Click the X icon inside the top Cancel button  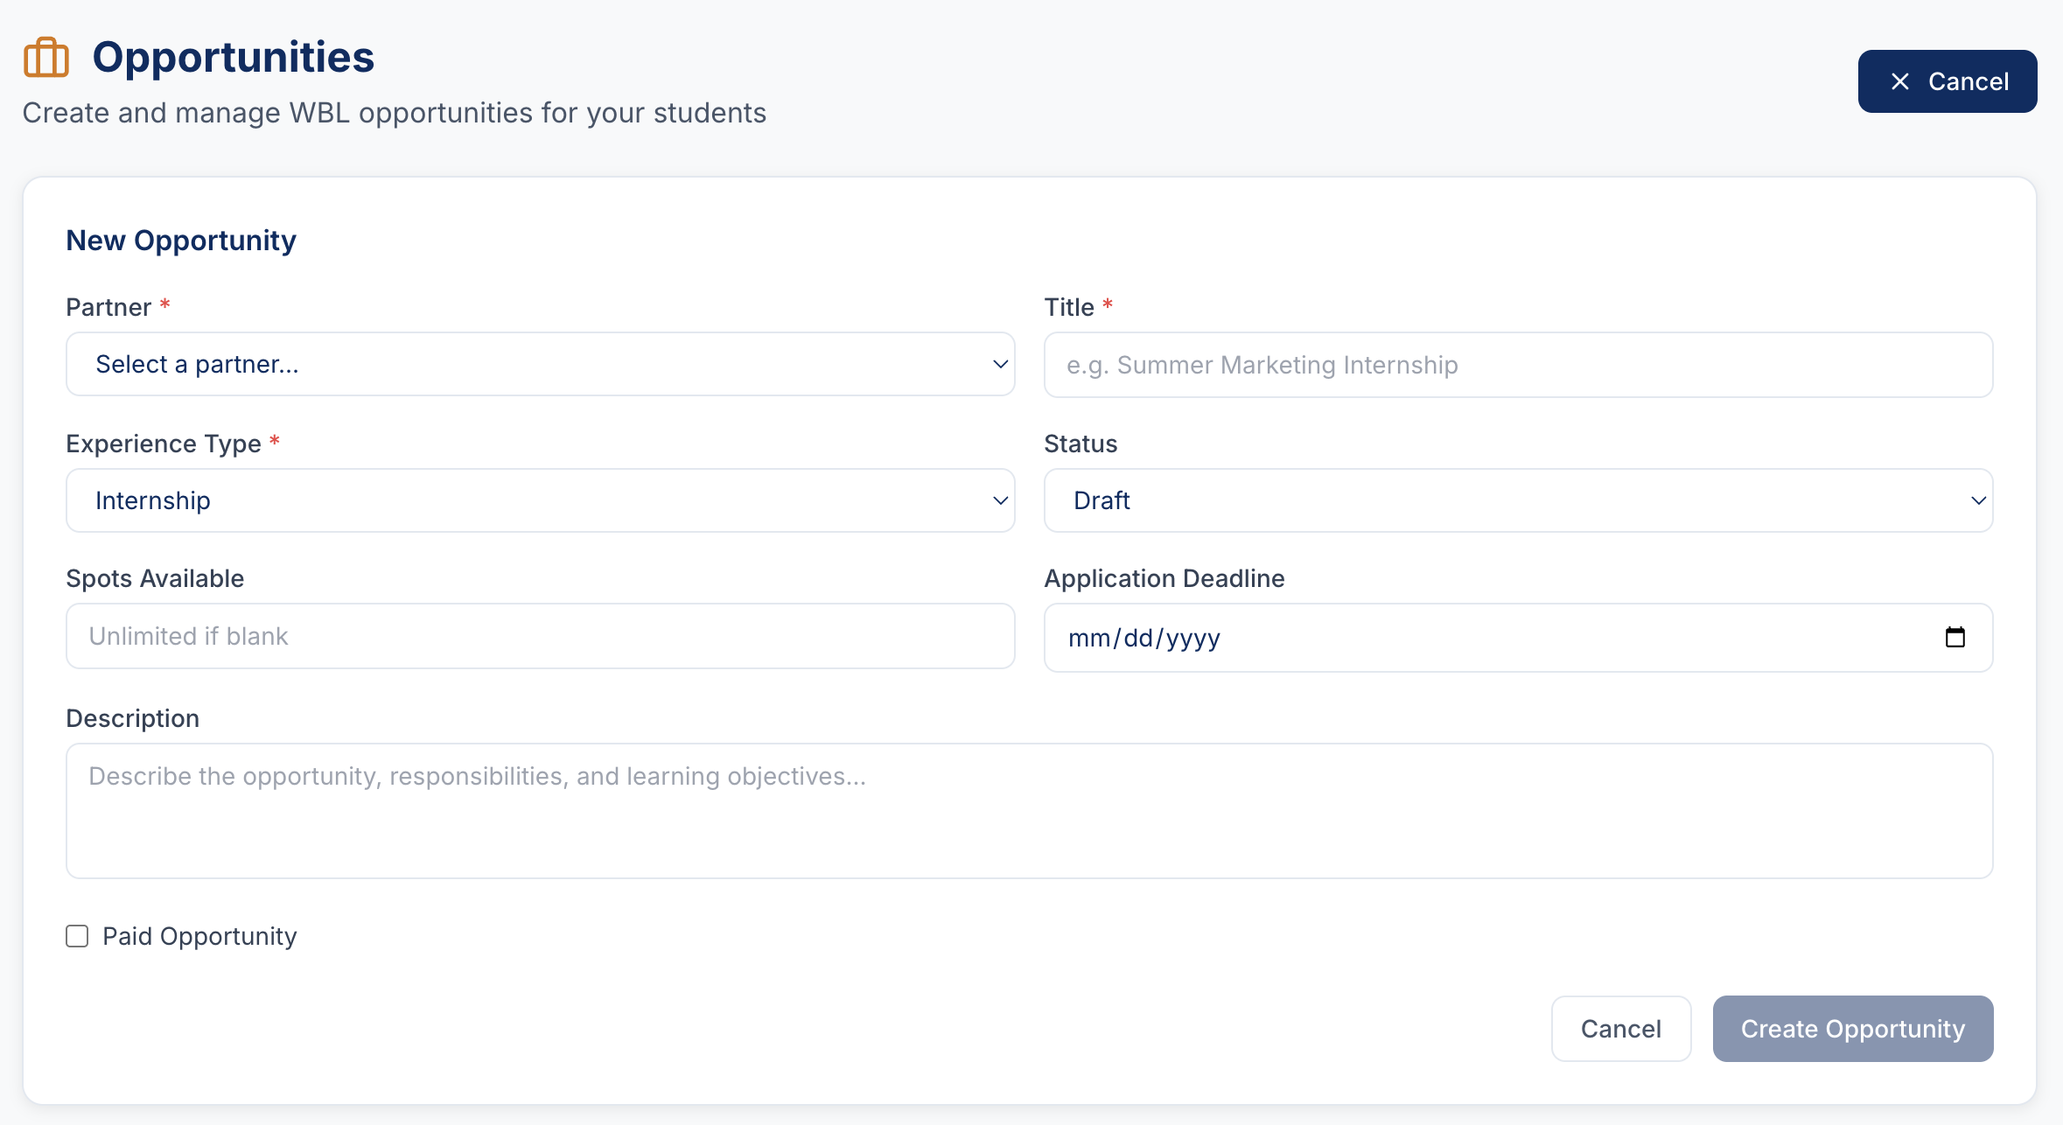(1900, 80)
